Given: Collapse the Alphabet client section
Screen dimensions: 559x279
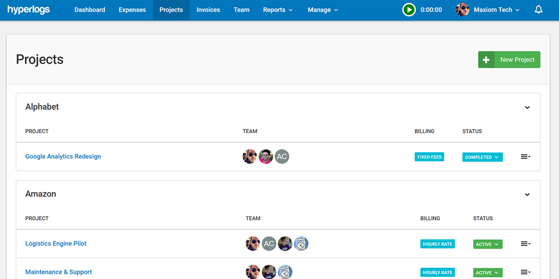Looking at the screenshot, I should pos(527,107).
